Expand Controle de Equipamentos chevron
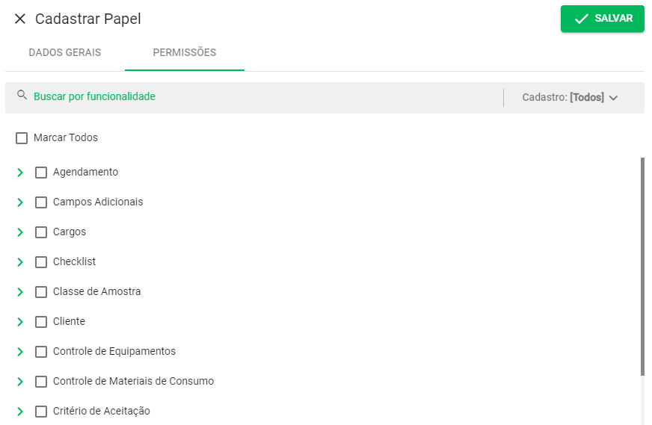The width and height of the screenshot is (652, 425). click(20, 352)
